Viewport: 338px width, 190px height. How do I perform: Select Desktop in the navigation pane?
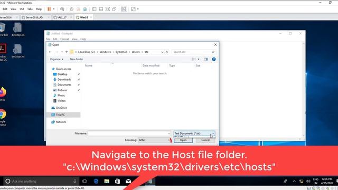(x=62, y=74)
